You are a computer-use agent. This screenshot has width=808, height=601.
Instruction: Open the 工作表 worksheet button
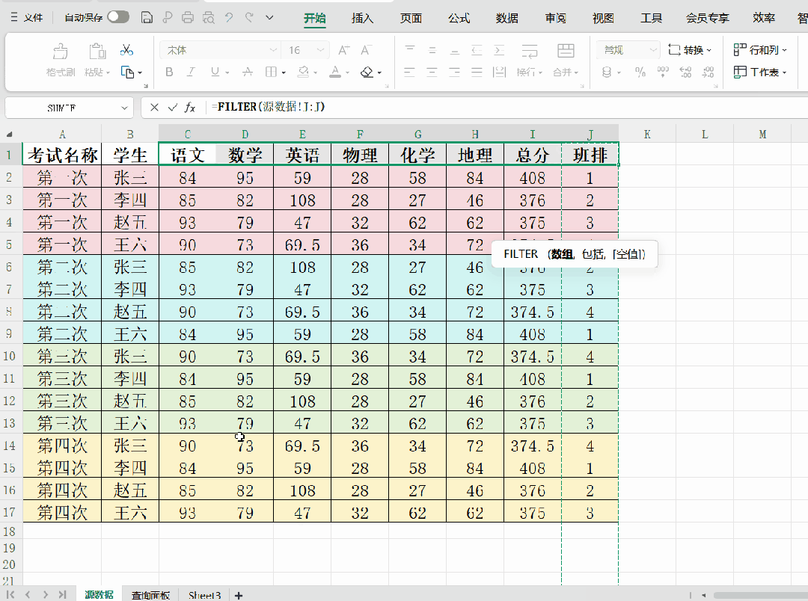tap(760, 72)
